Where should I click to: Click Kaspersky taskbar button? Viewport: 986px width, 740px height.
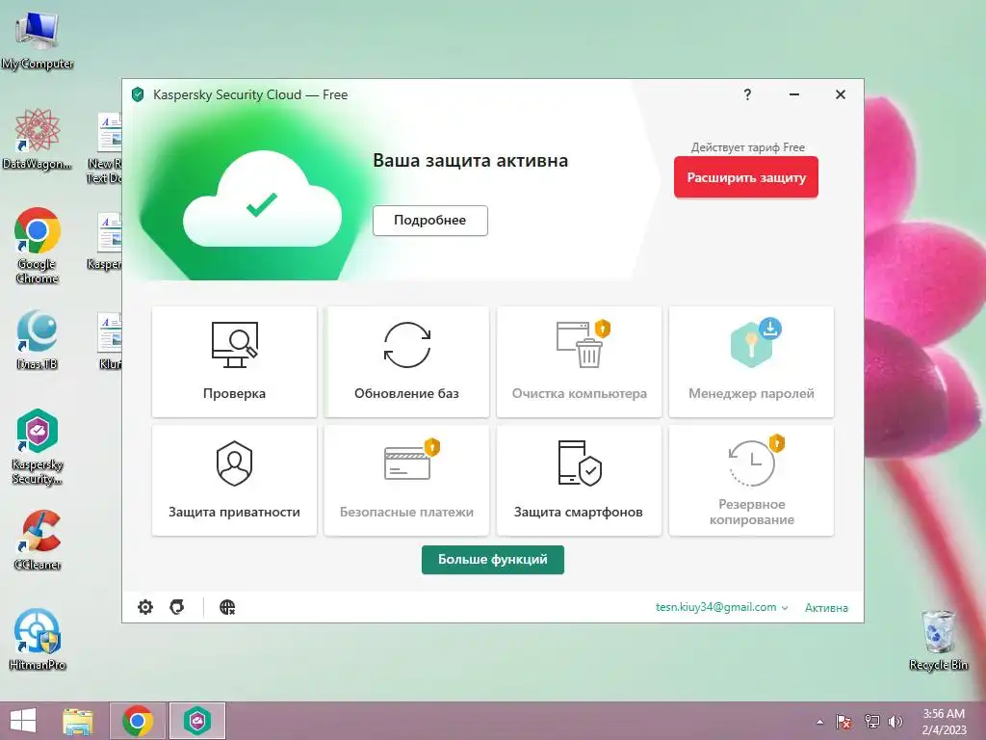point(197,721)
